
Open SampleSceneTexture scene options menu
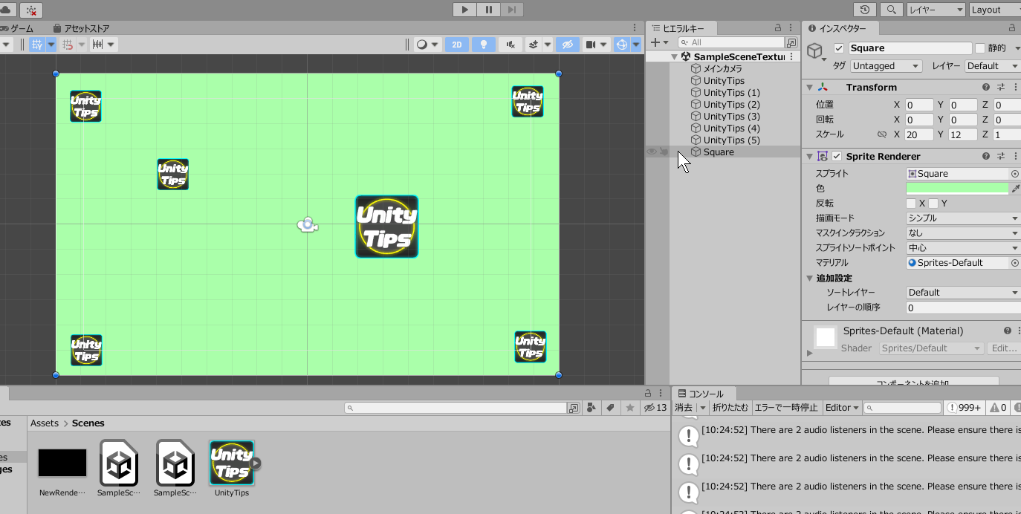[791, 56]
